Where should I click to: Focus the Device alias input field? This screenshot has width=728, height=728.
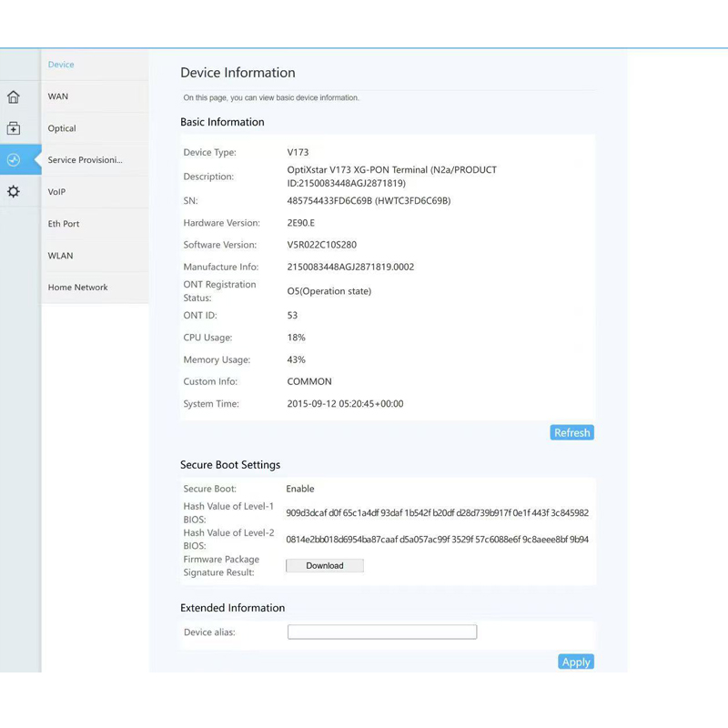click(x=382, y=632)
